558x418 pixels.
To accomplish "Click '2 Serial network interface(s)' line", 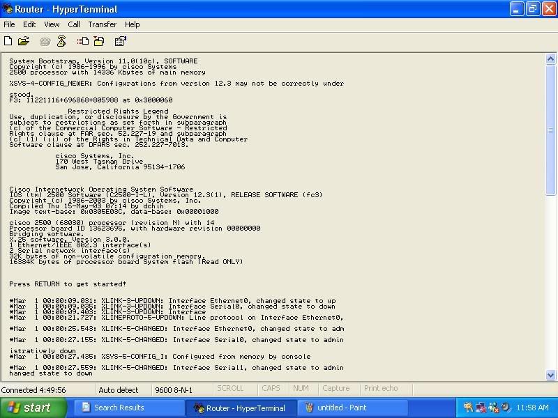I will 70,251.
